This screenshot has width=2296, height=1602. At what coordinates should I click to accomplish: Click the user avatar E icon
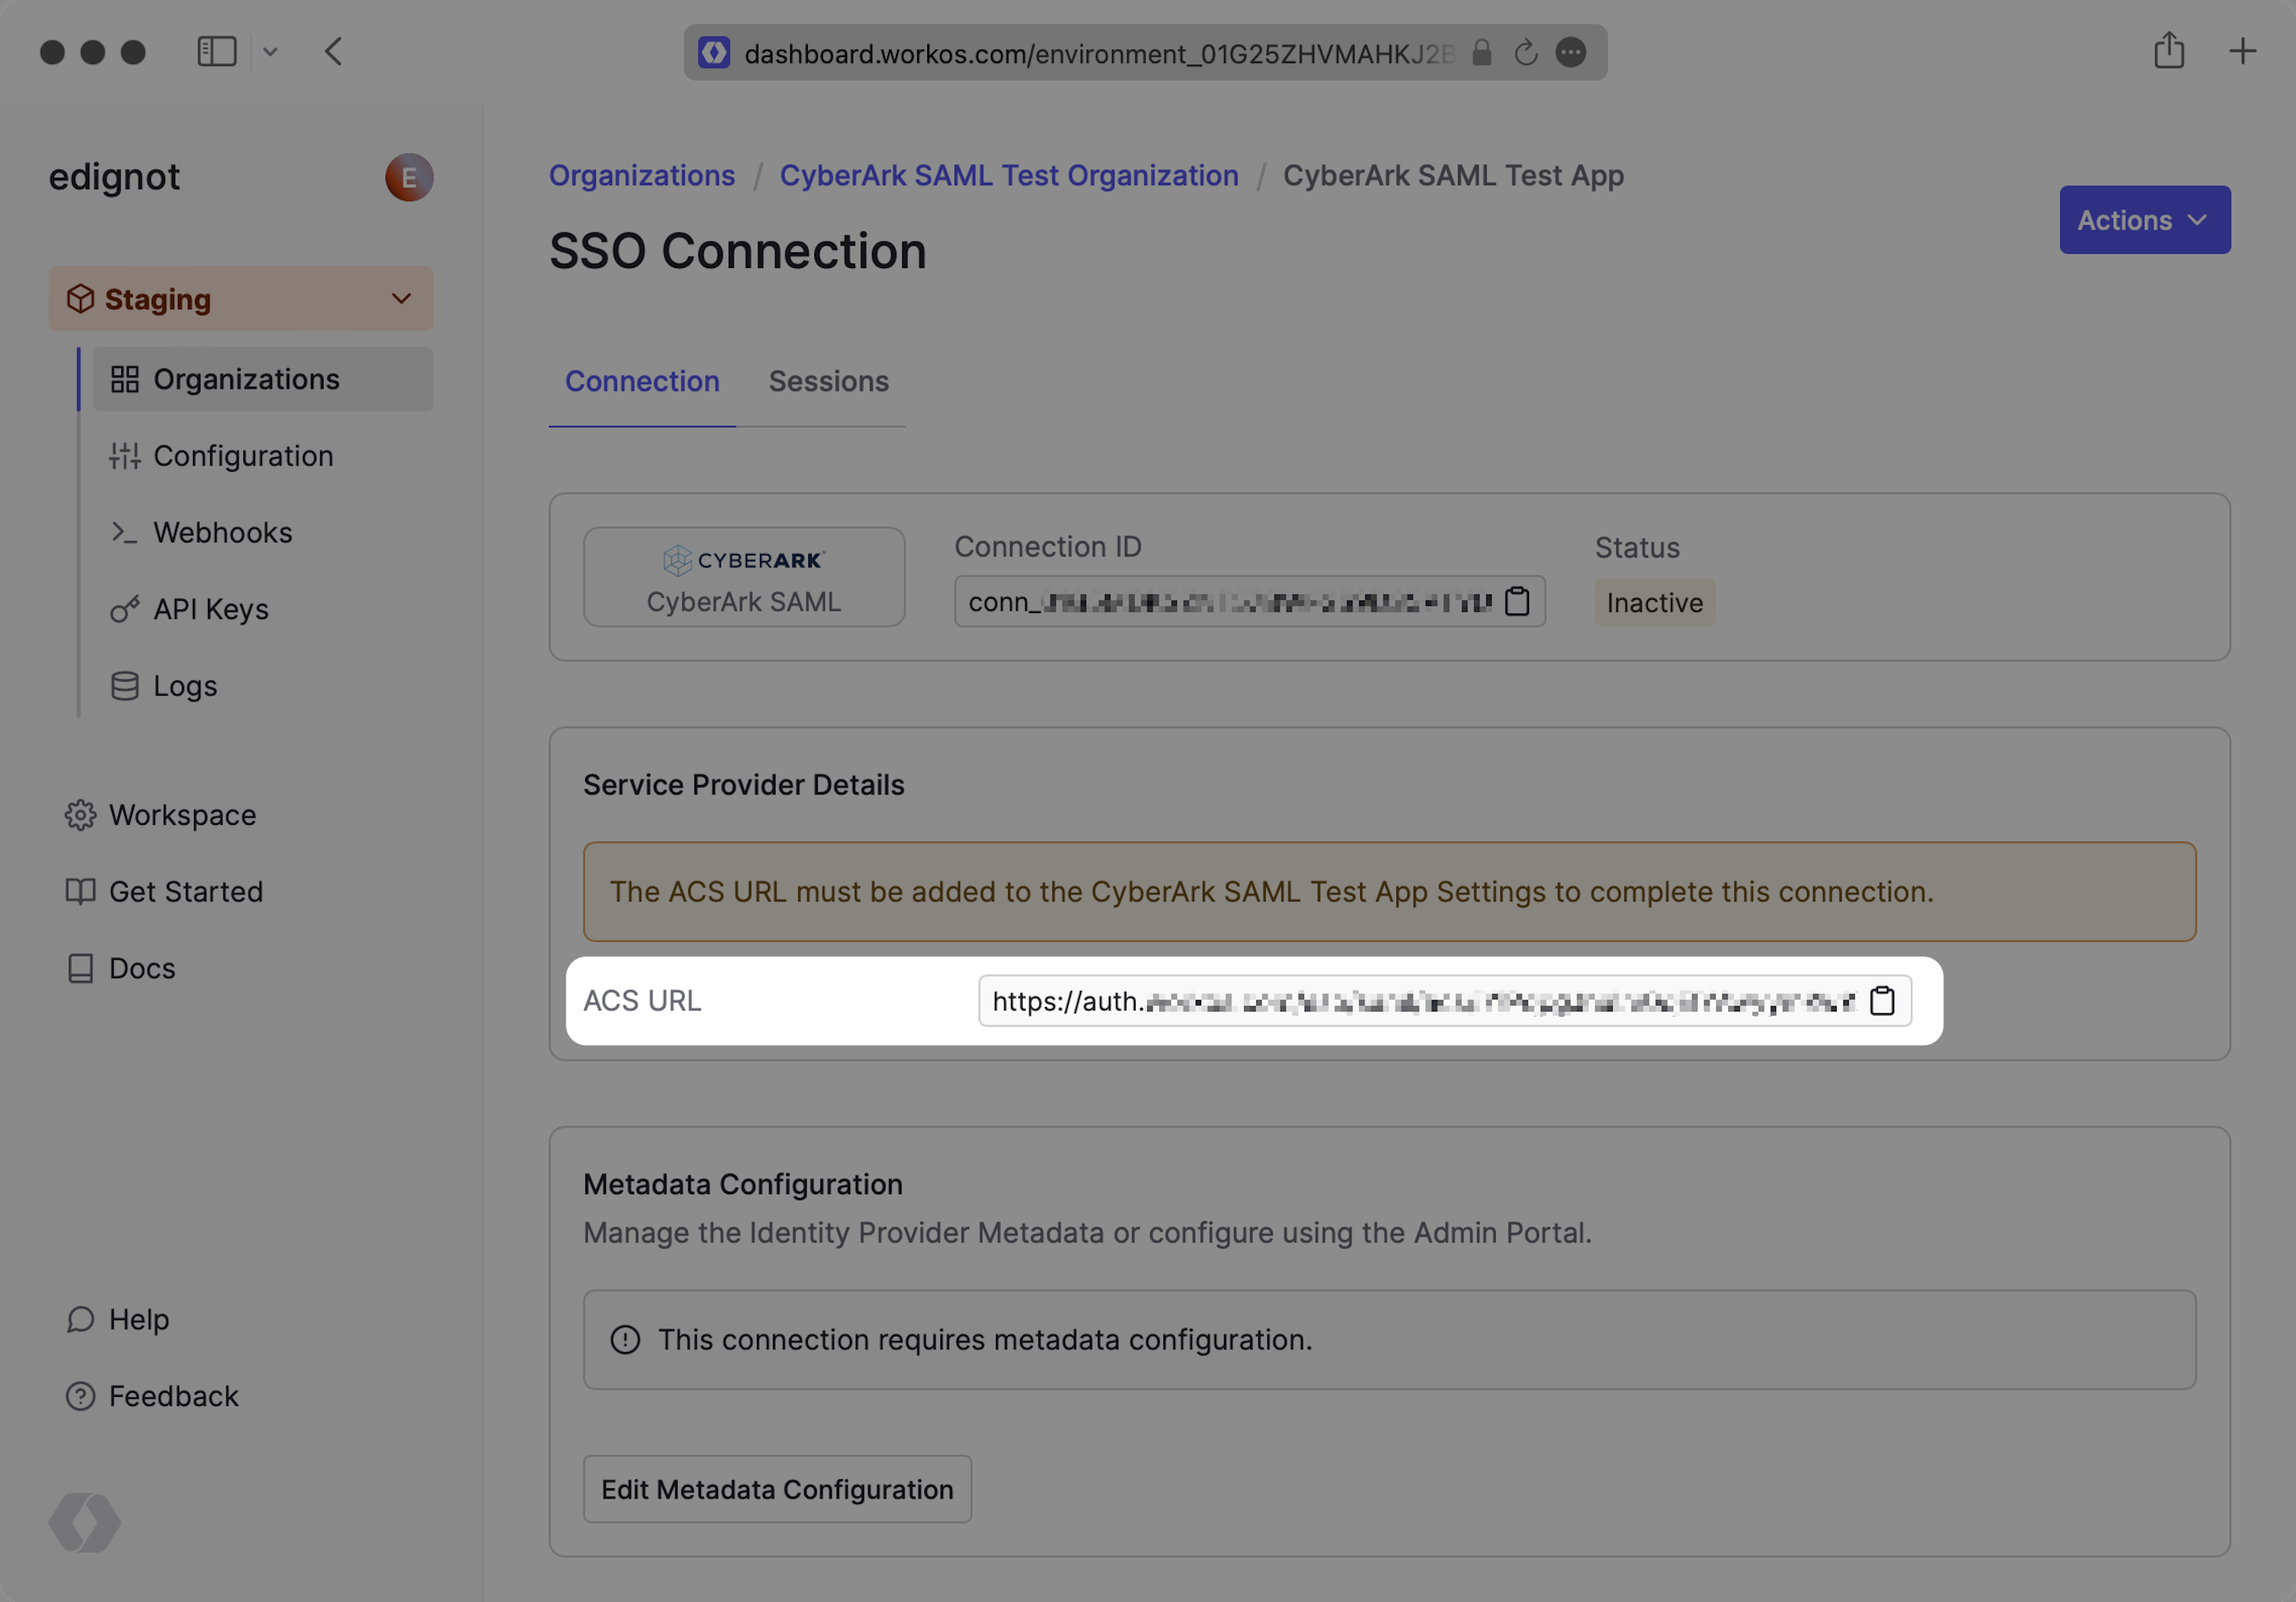pos(409,178)
